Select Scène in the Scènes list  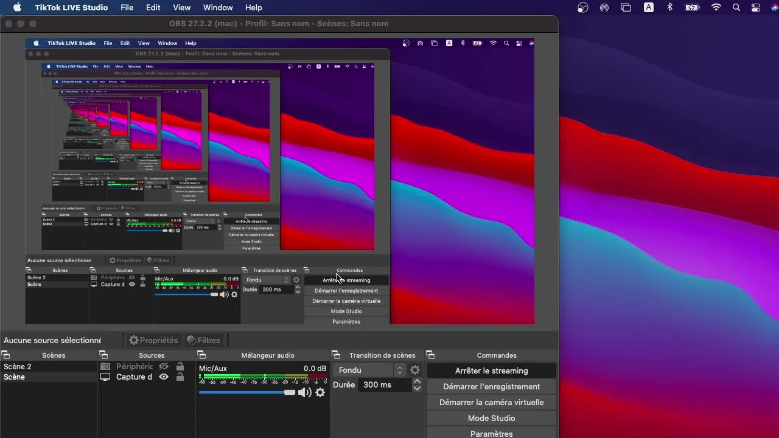pos(49,377)
